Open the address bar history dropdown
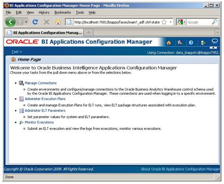The width and height of the screenshot is (224, 184). 170,22
